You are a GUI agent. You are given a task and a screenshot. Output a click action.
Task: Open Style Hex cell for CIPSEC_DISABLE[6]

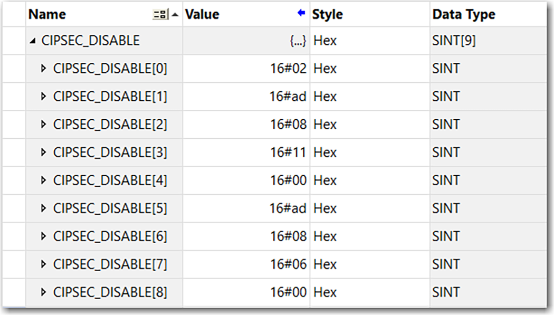(325, 236)
